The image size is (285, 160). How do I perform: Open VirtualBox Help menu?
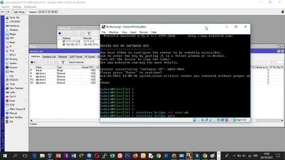(154, 32)
